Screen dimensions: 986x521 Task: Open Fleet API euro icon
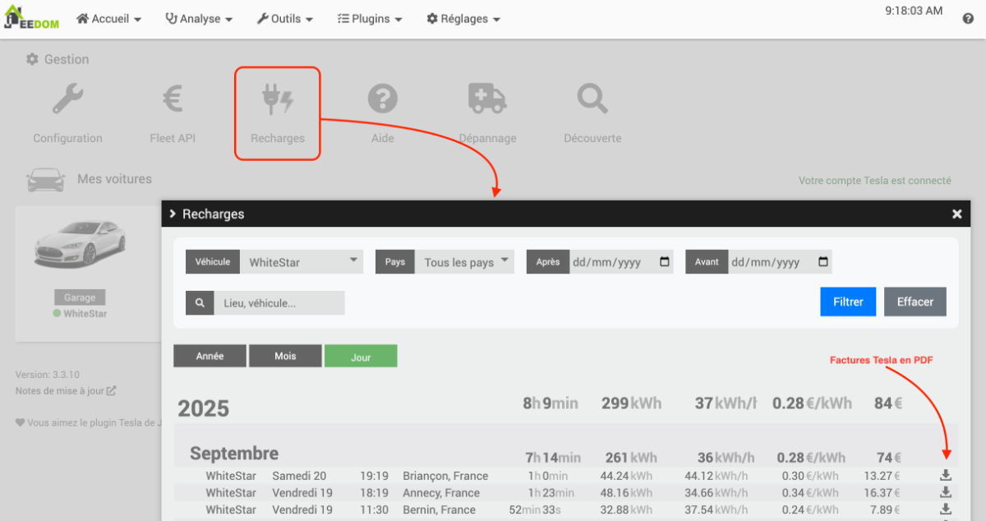[173, 99]
